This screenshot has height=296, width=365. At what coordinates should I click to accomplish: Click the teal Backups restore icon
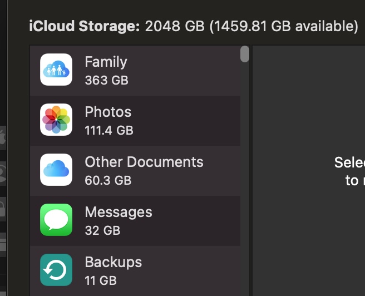pos(56,270)
